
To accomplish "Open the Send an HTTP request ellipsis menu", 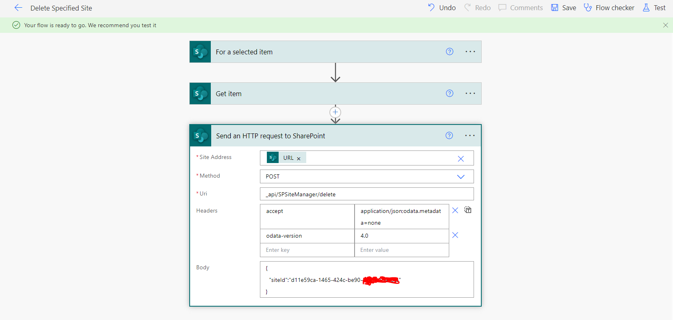I will tap(470, 135).
